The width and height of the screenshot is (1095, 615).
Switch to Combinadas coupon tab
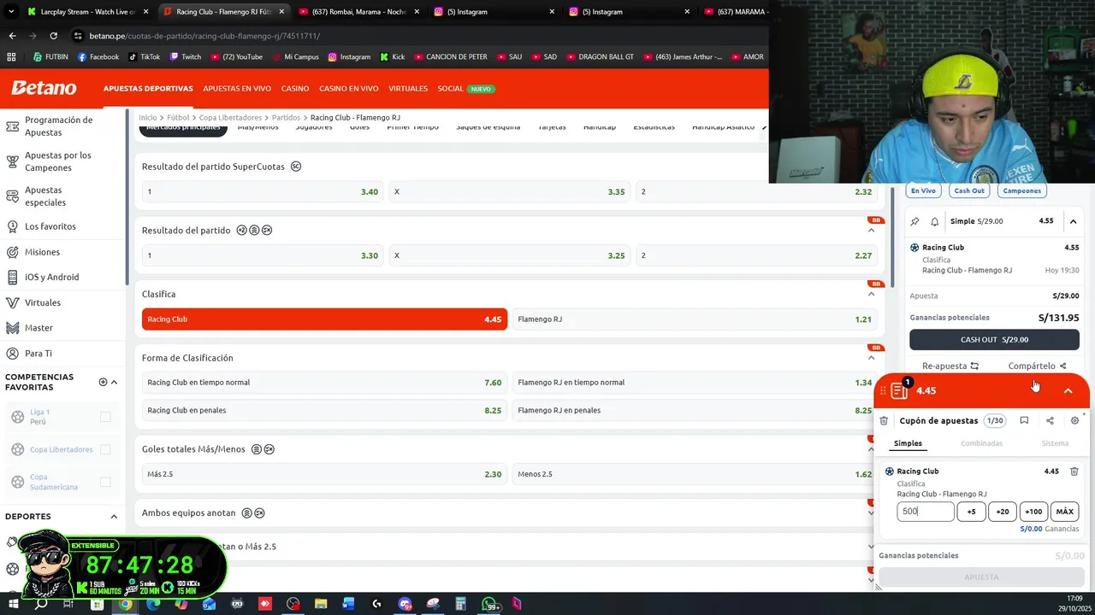981,443
